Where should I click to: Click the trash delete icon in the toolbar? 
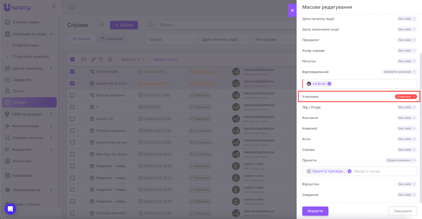(101, 60)
